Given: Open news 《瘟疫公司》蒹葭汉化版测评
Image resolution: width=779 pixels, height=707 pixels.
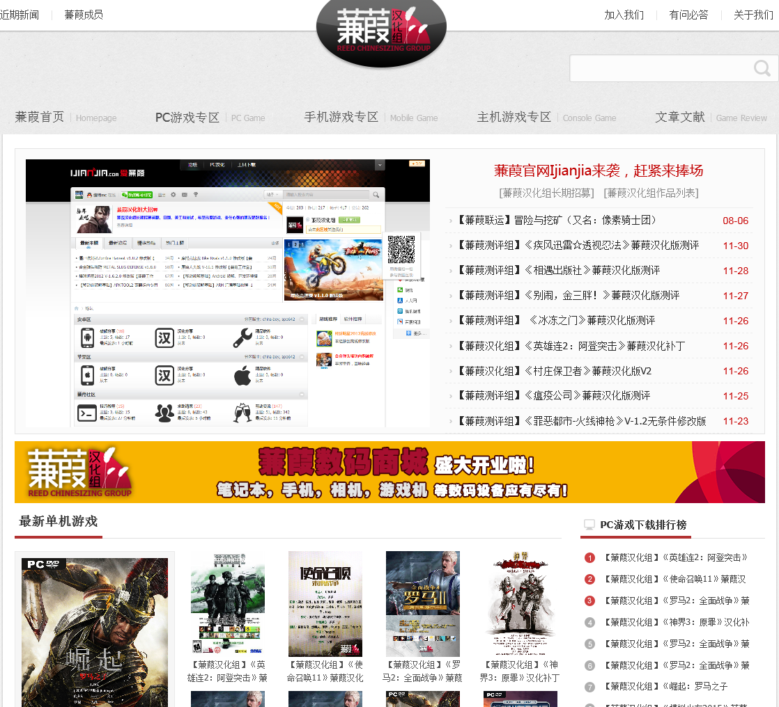Looking at the screenshot, I should point(553,396).
